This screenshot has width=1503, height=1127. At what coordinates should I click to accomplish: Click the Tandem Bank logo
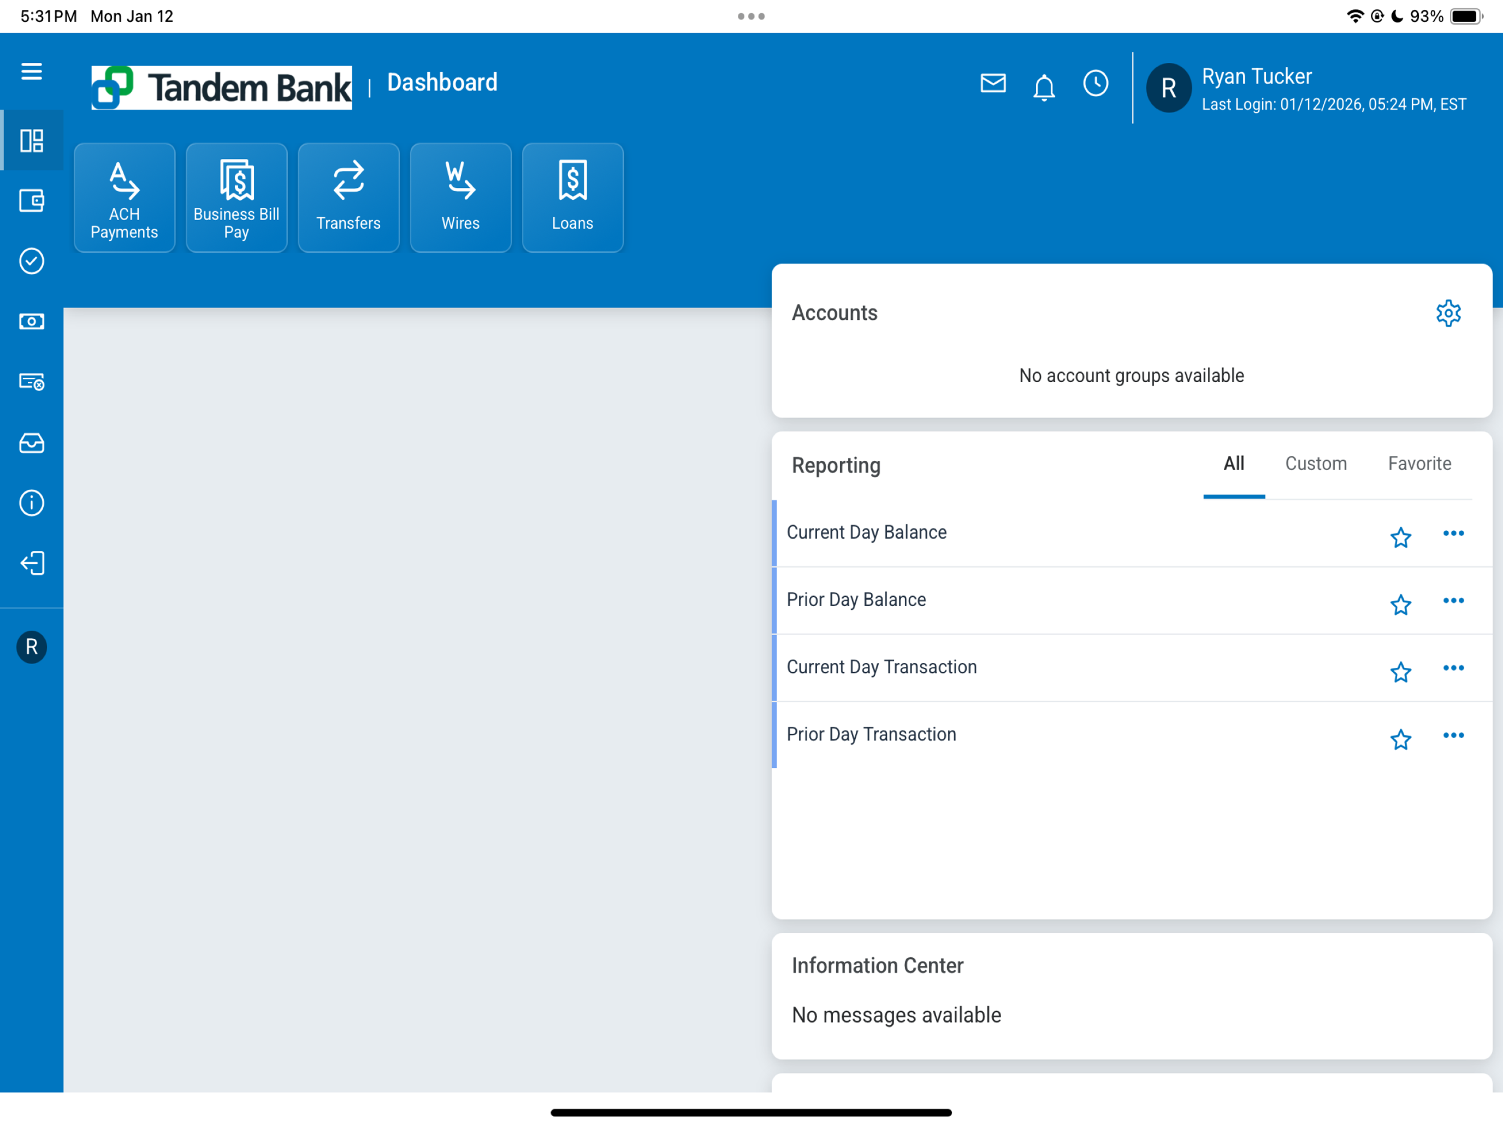click(x=222, y=87)
